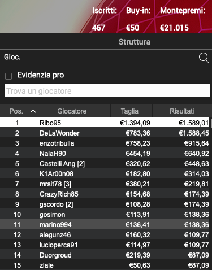Choose Castelli Ang [2] row
212x270 pixels.
point(105,164)
